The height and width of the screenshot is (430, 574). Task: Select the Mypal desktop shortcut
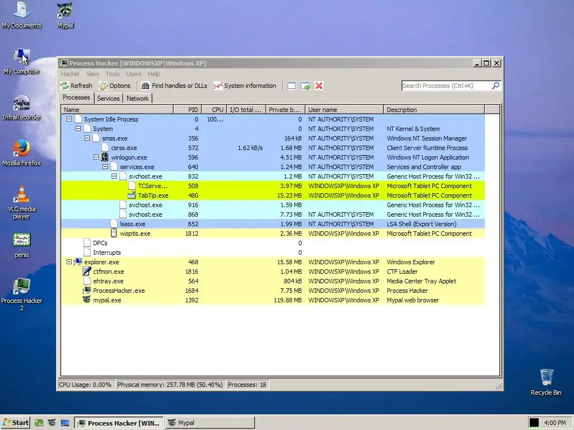click(x=65, y=15)
